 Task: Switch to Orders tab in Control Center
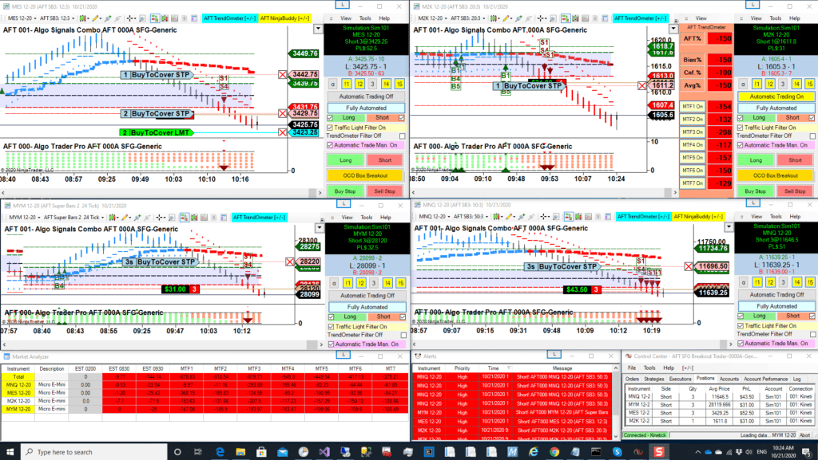coord(633,379)
